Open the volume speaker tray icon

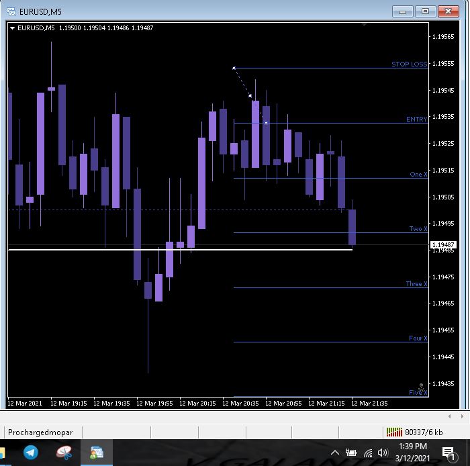point(383,453)
